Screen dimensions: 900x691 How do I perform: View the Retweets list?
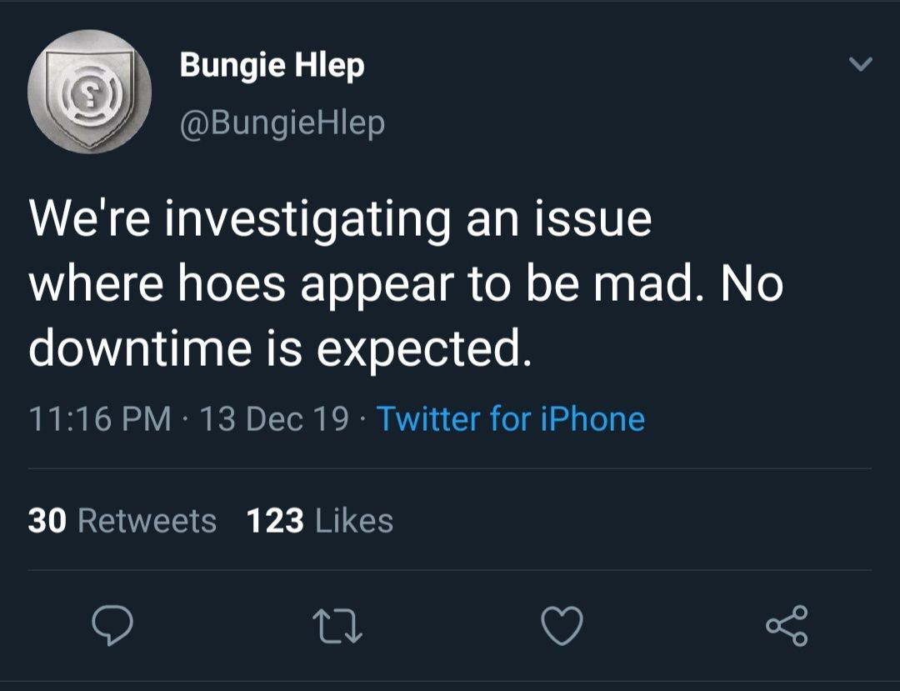click(x=122, y=521)
